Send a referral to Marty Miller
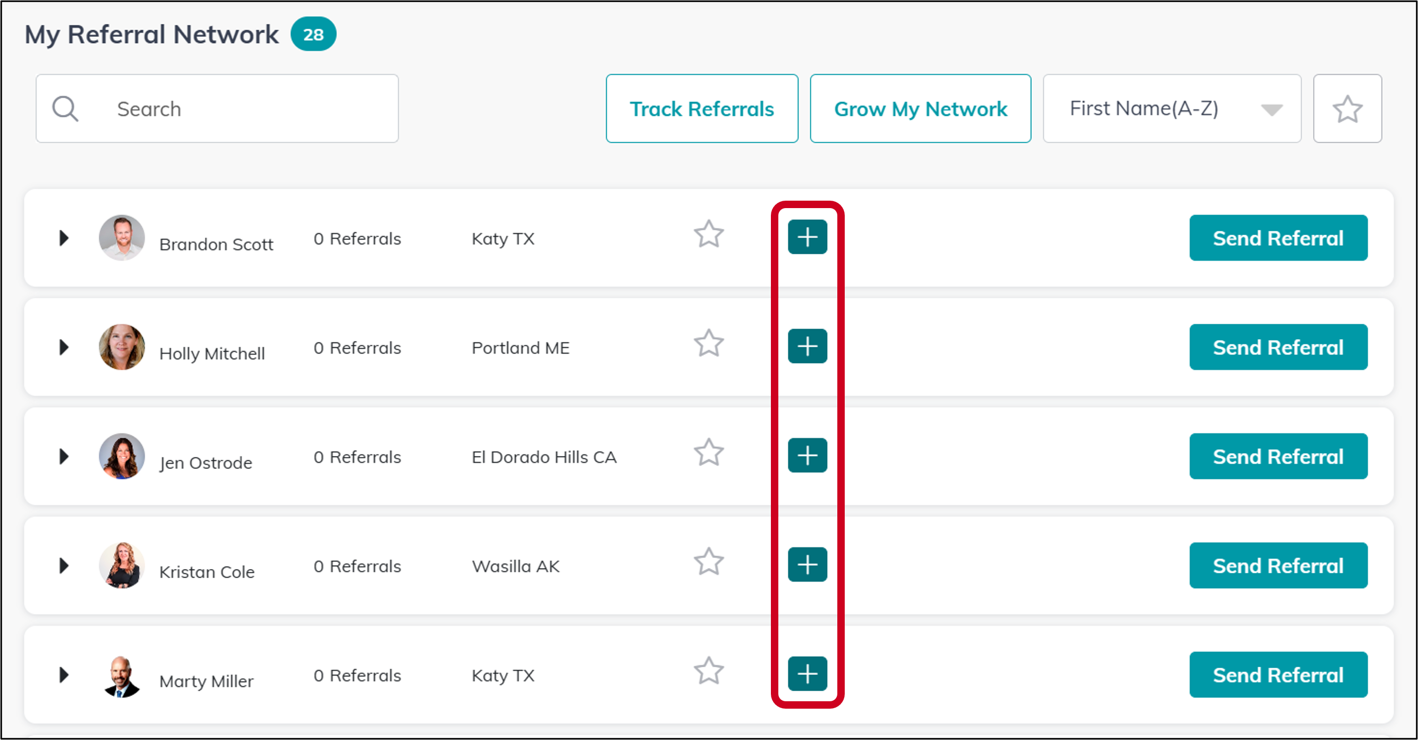The width and height of the screenshot is (1418, 740). (1278, 675)
